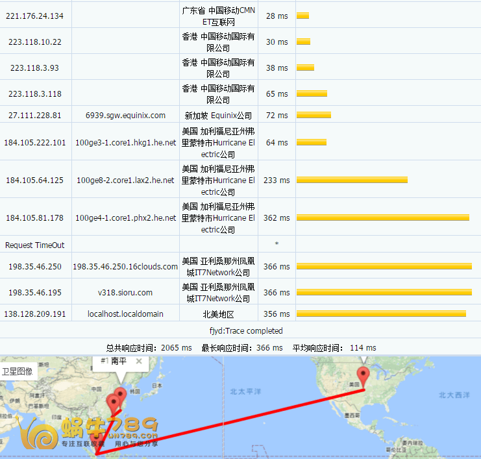Click hostname 198.35.46.250.16clouds.com
The height and width of the screenshot is (459, 481).
pos(125,267)
